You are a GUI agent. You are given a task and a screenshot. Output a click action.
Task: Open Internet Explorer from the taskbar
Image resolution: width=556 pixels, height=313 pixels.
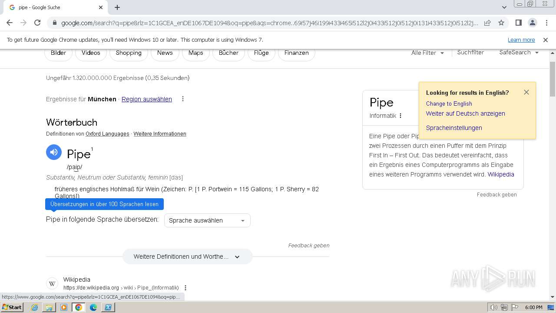tap(34, 307)
